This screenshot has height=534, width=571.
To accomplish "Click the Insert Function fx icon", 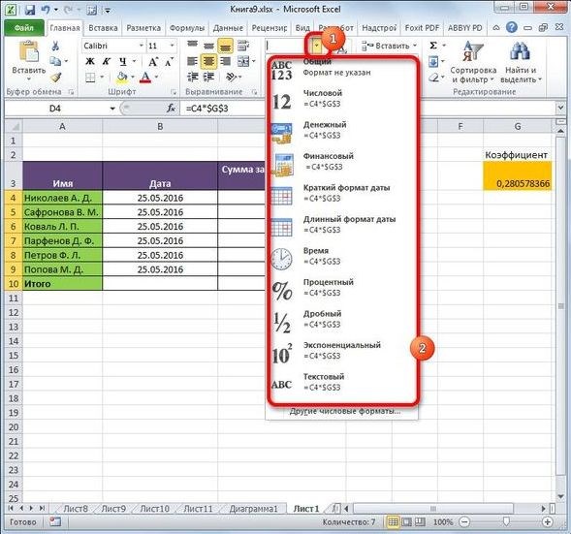I will (171, 109).
